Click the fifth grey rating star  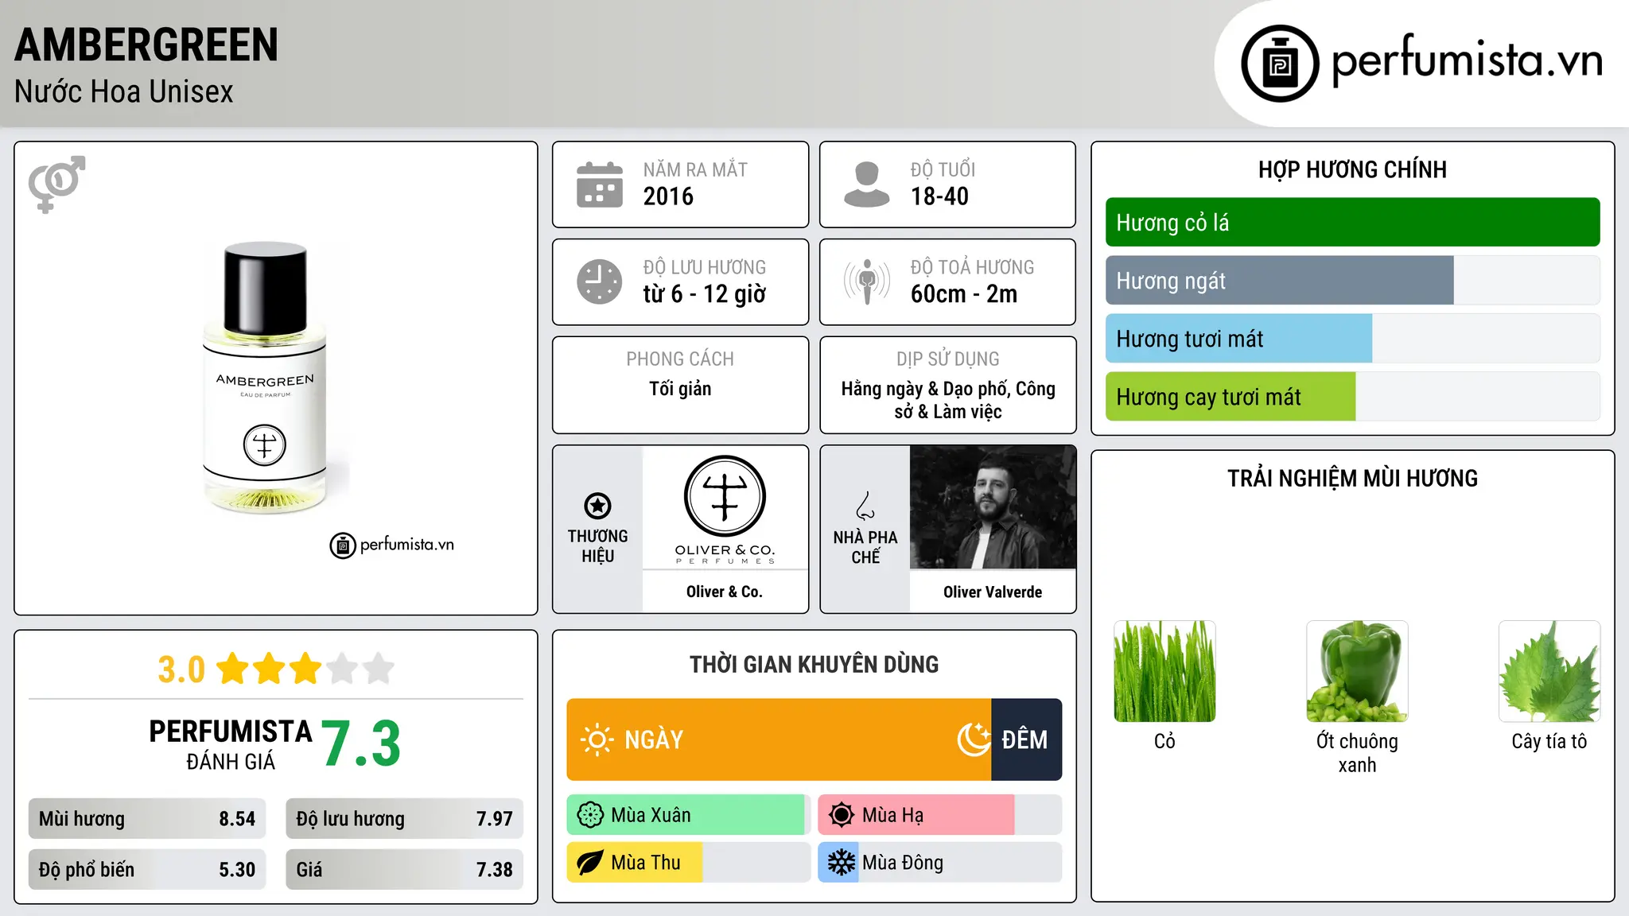(379, 669)
